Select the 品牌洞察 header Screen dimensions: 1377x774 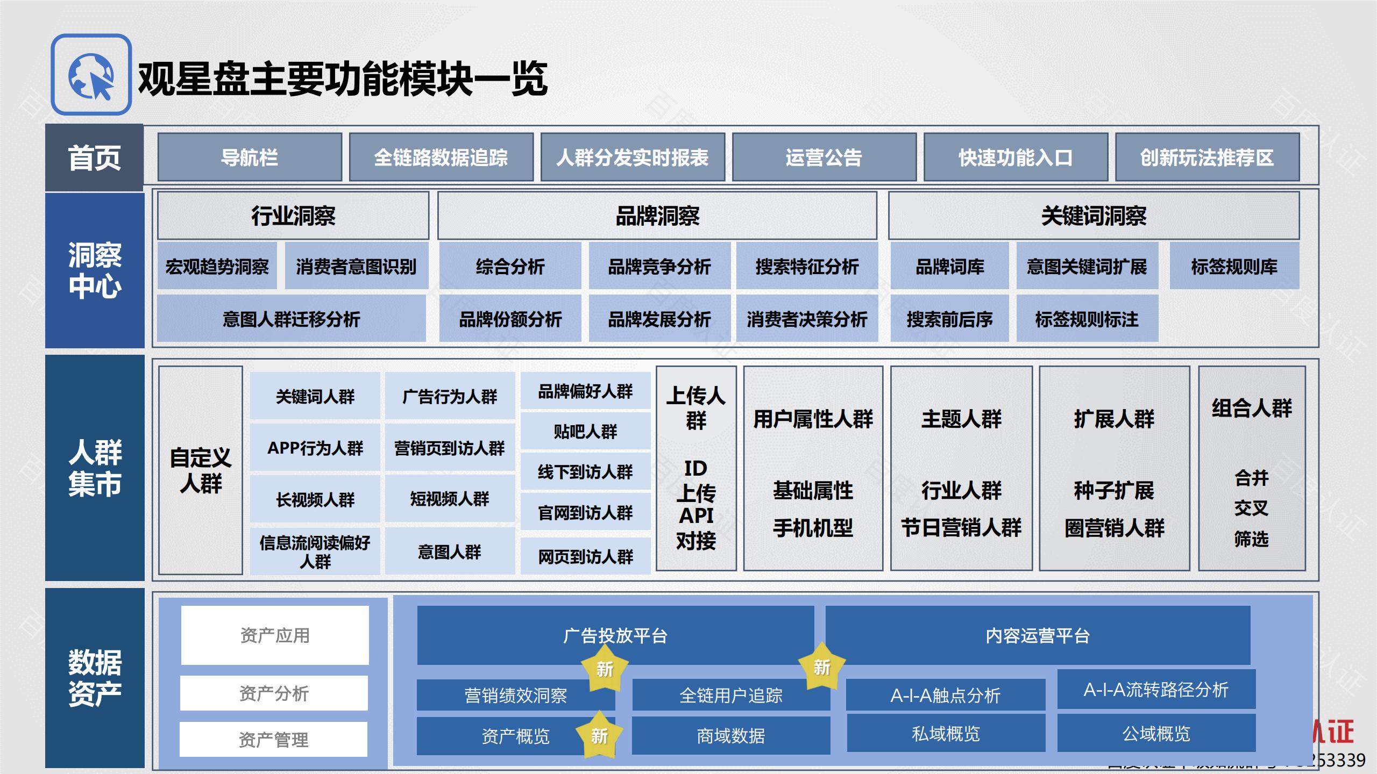pos(657,216)
